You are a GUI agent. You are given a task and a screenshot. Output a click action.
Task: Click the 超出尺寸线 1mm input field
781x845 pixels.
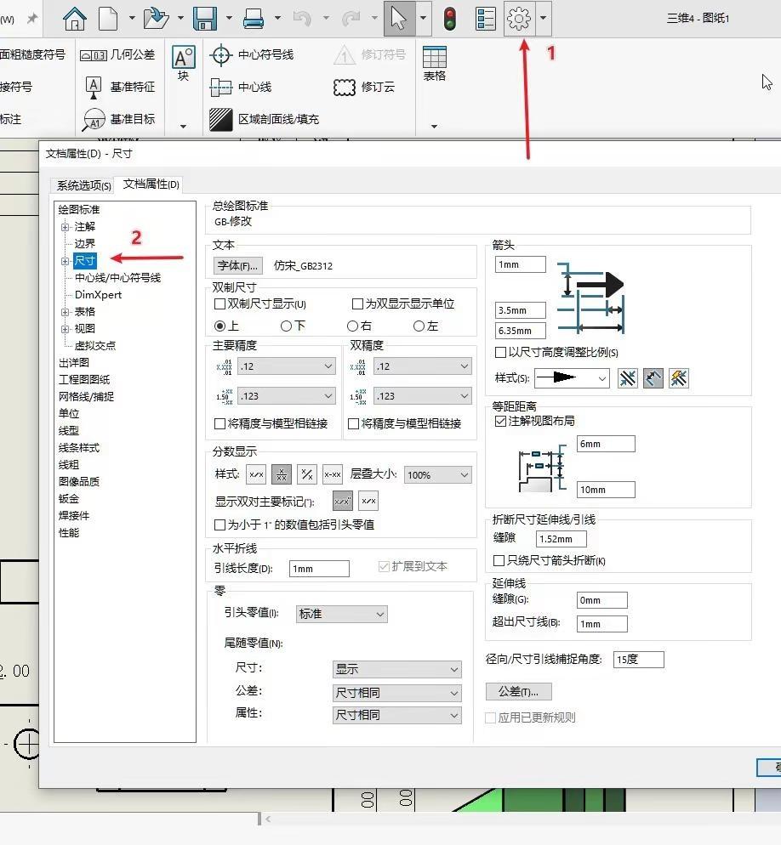(602, 624)
